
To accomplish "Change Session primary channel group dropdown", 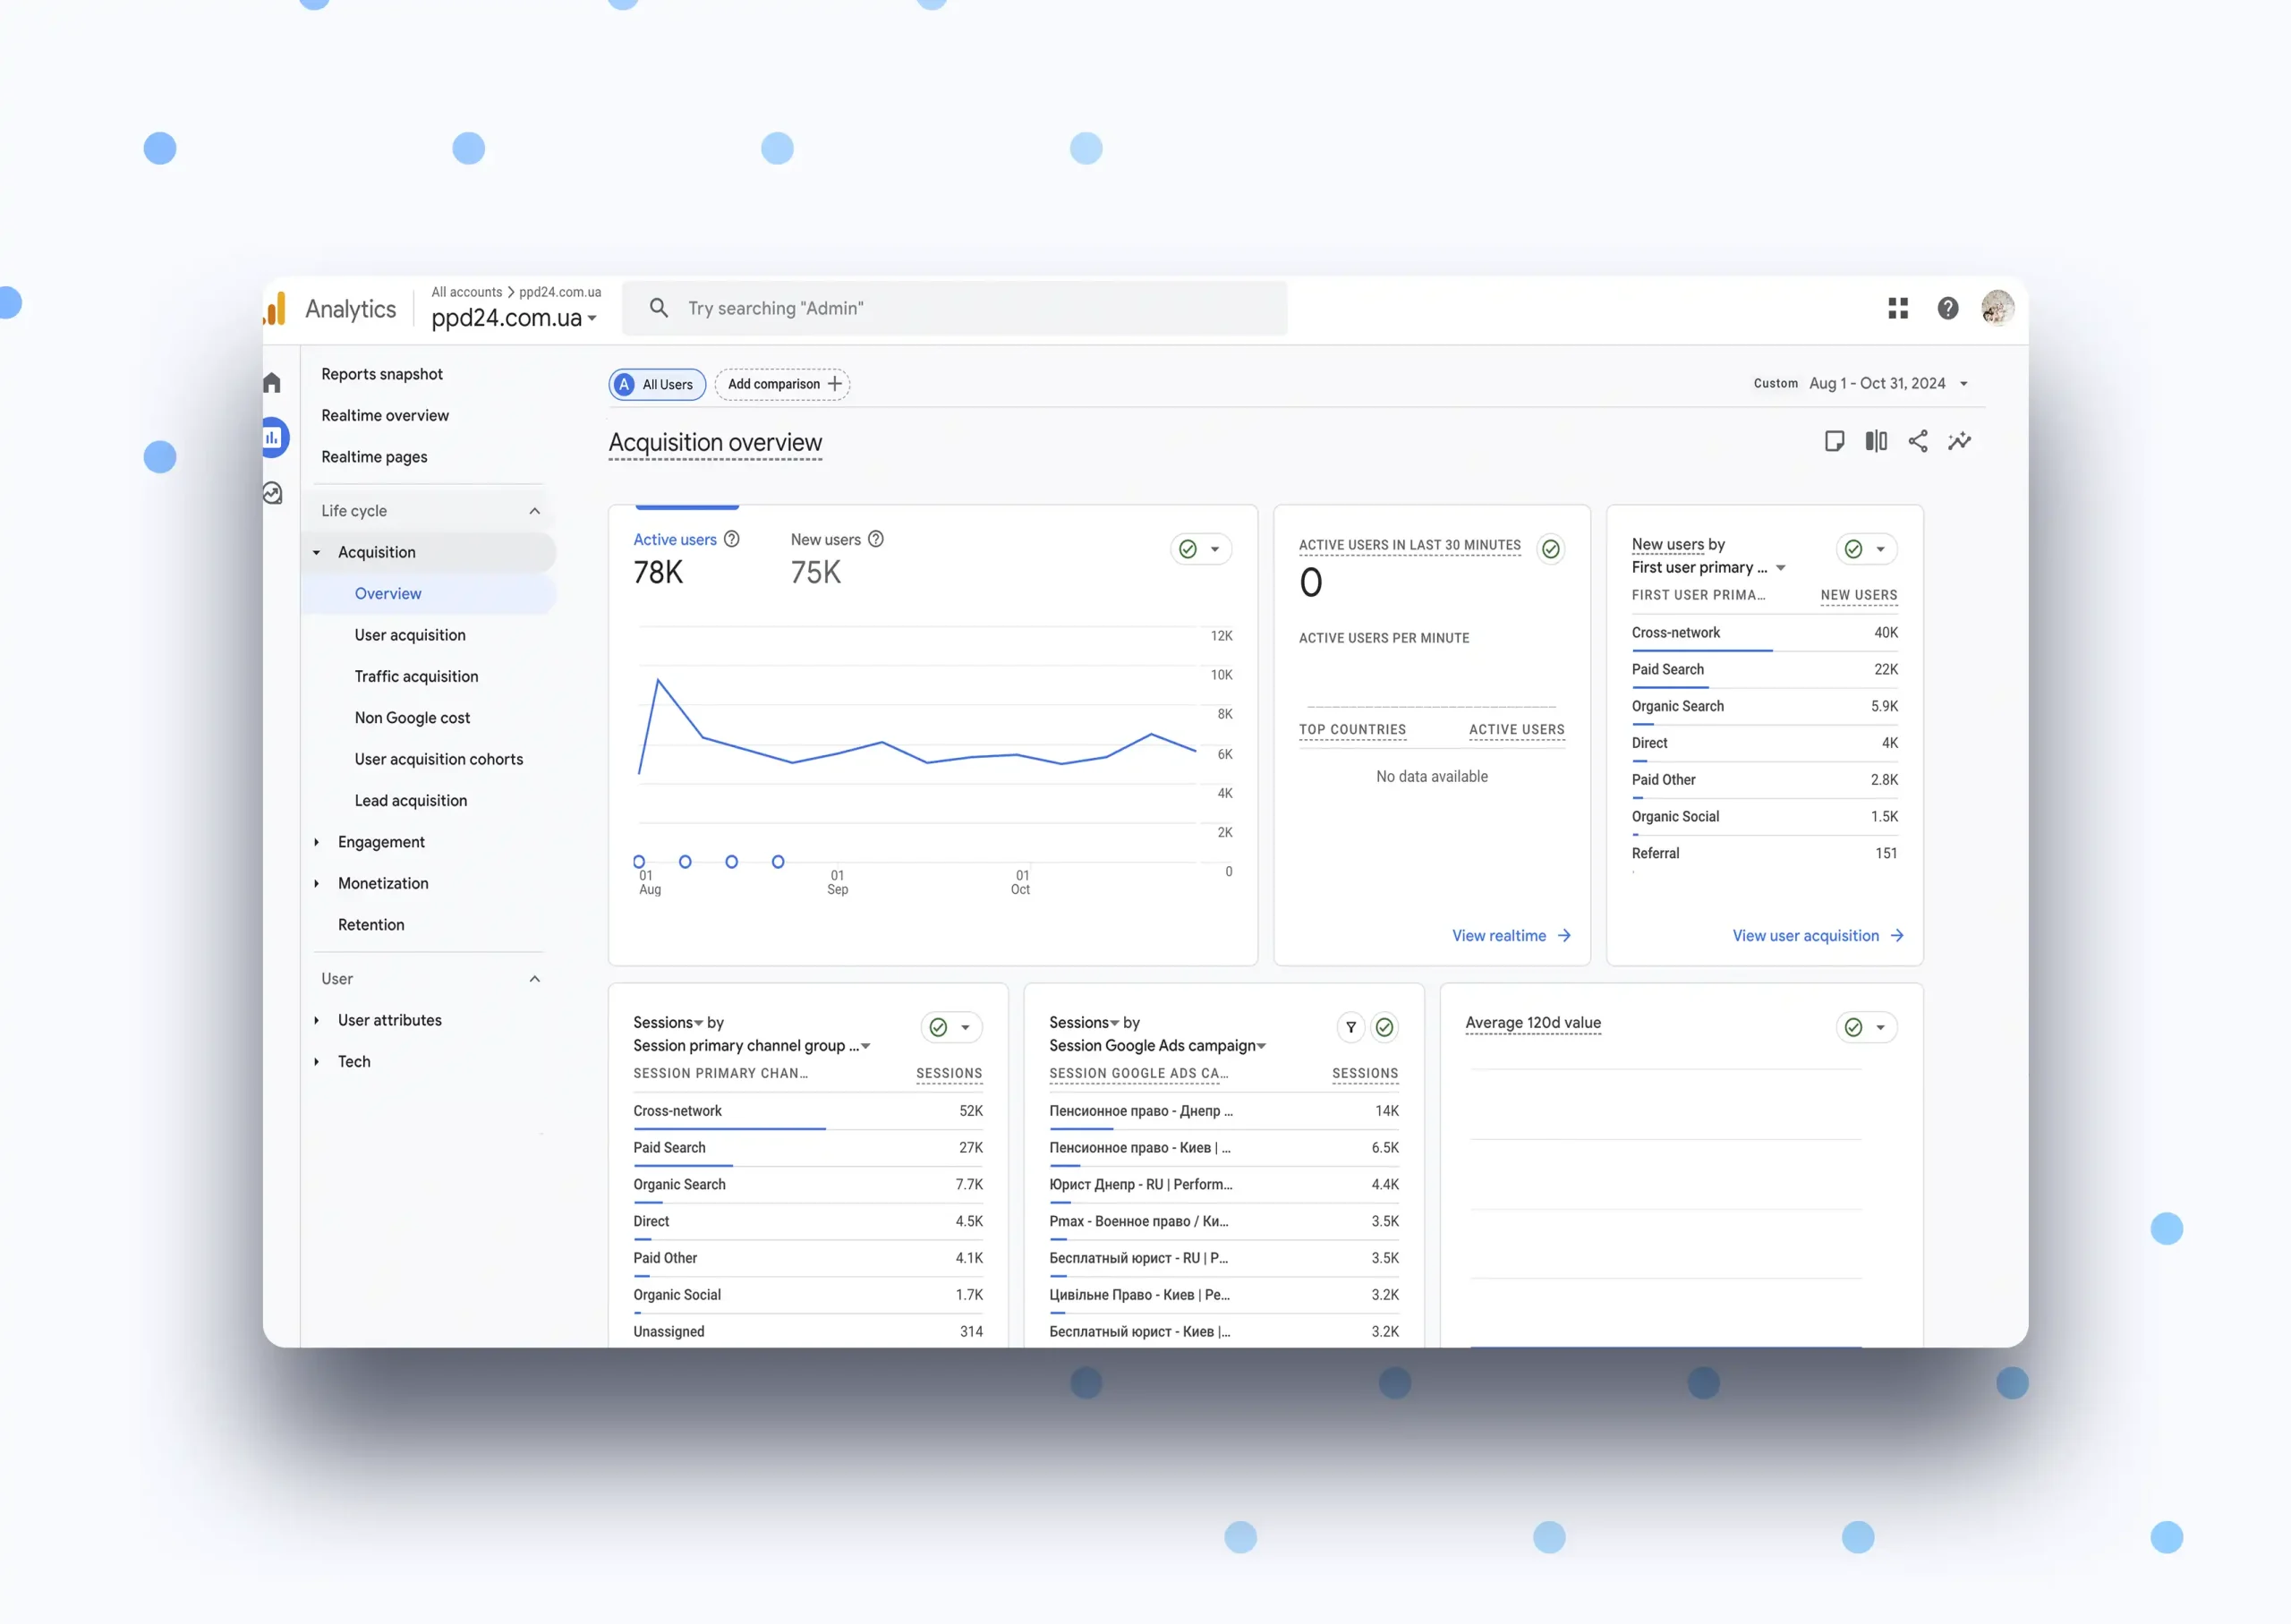I will (752, 1045).
